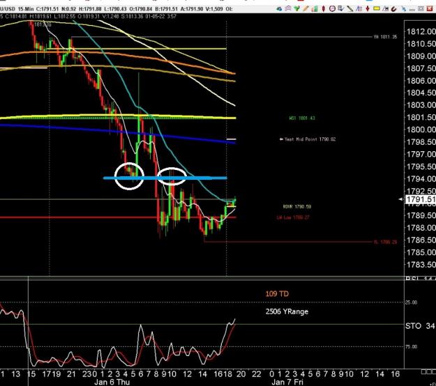Click the 'L:1790.43' low value in the header

(115, 9)
